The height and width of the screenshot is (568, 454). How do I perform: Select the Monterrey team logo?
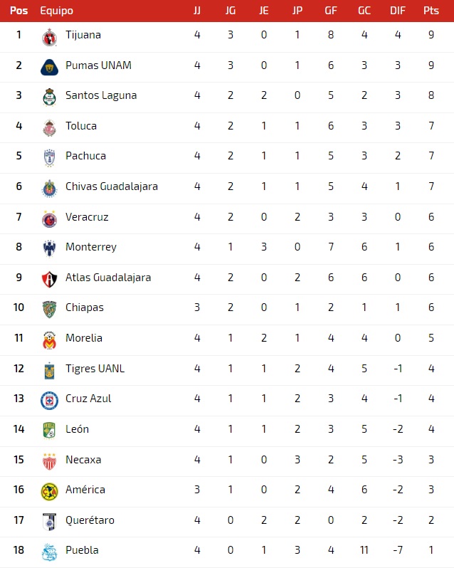click(x=49, y=249)
